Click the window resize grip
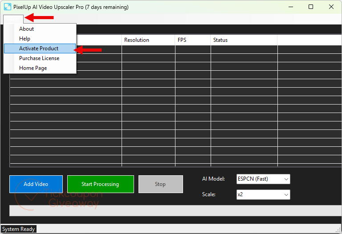Viewport: 342px width, 234px height. pyautogui.click(x=339, y=230)
